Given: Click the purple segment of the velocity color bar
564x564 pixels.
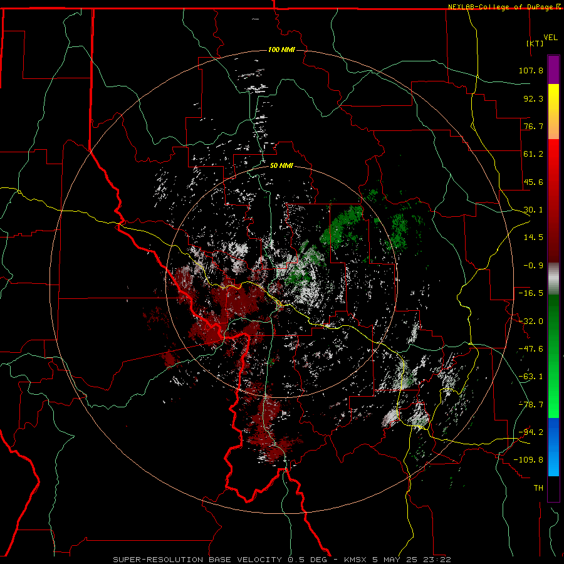Looking at the screenshot, I should [553, 70].
